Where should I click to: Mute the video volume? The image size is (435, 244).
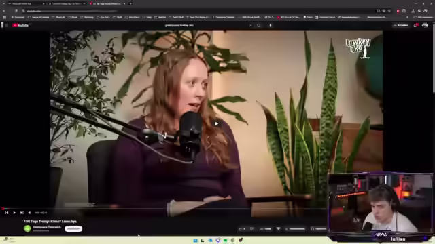[29, 213]
